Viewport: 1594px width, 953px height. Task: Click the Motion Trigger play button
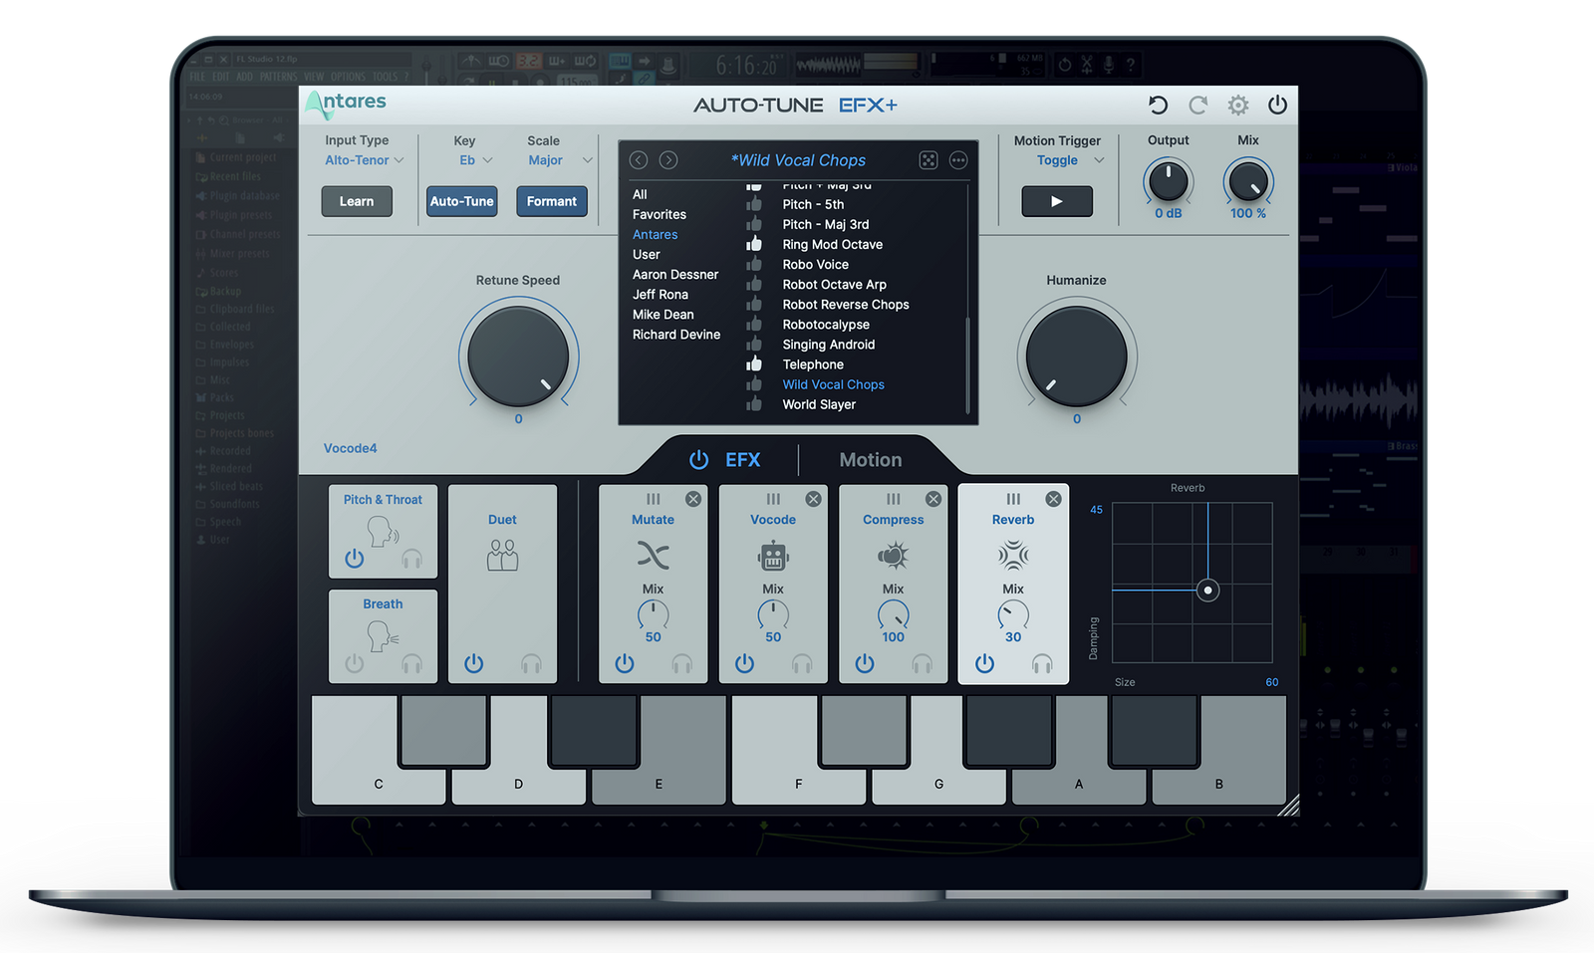1057,201
